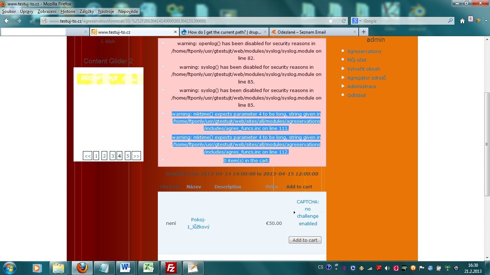This screenshot has width=490, height=275.
Task: Close the www.testuj-to.cz tab
Action: click(175, 32)
